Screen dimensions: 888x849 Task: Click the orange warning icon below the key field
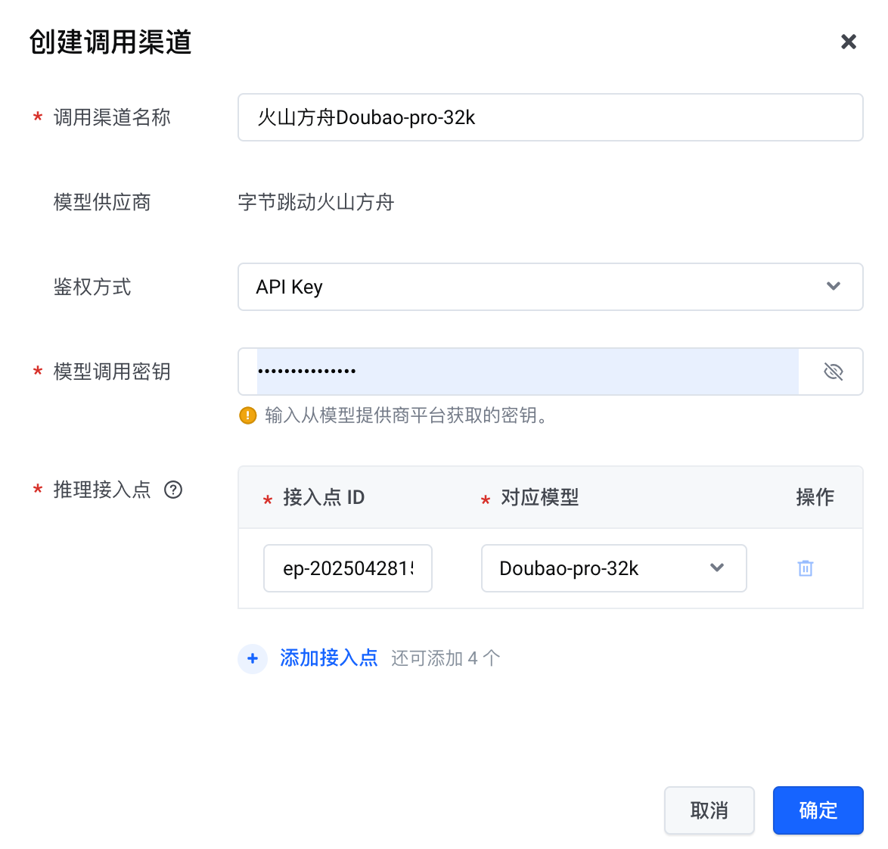(247, 415)
